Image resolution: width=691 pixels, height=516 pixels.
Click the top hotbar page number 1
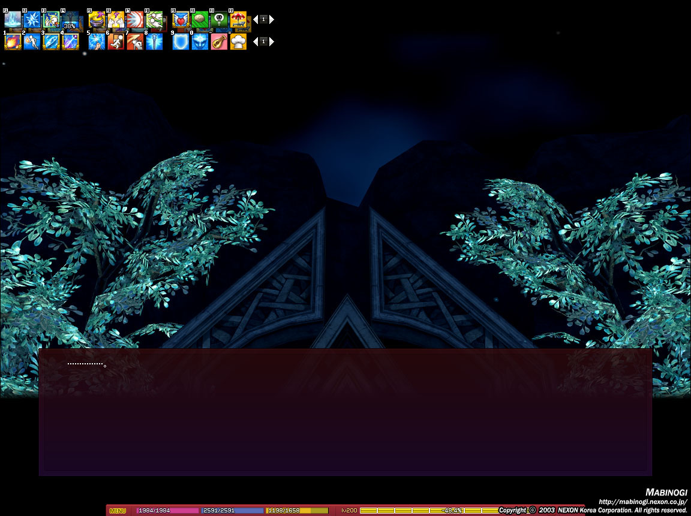pos(263,19)
